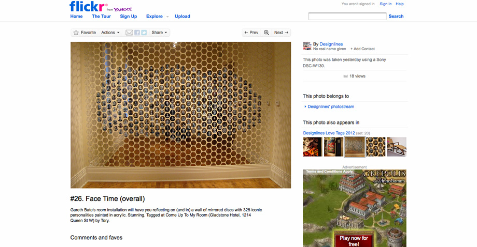Expand Designlines' photostream section
Viewport: 477px width, 247px height.
point(305,107)
